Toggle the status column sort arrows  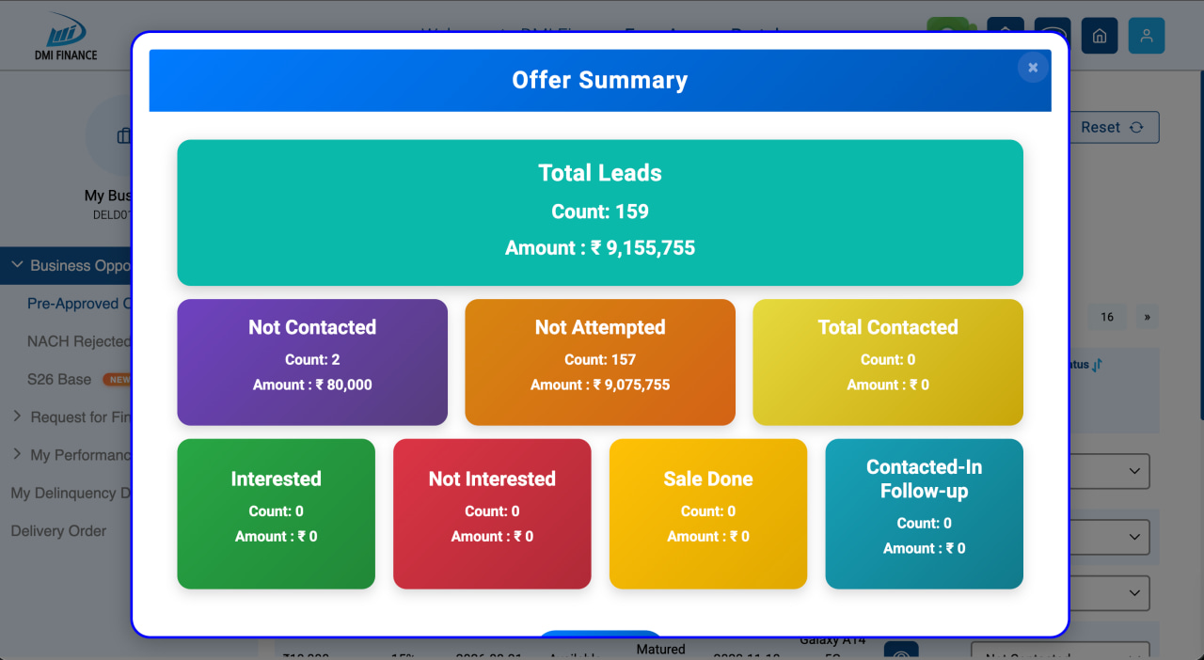1097,365
